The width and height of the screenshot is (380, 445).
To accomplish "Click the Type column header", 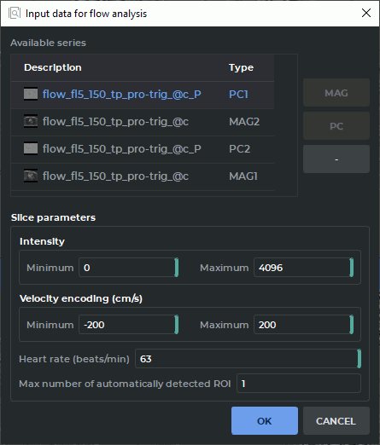I will [x=241, y=67].
